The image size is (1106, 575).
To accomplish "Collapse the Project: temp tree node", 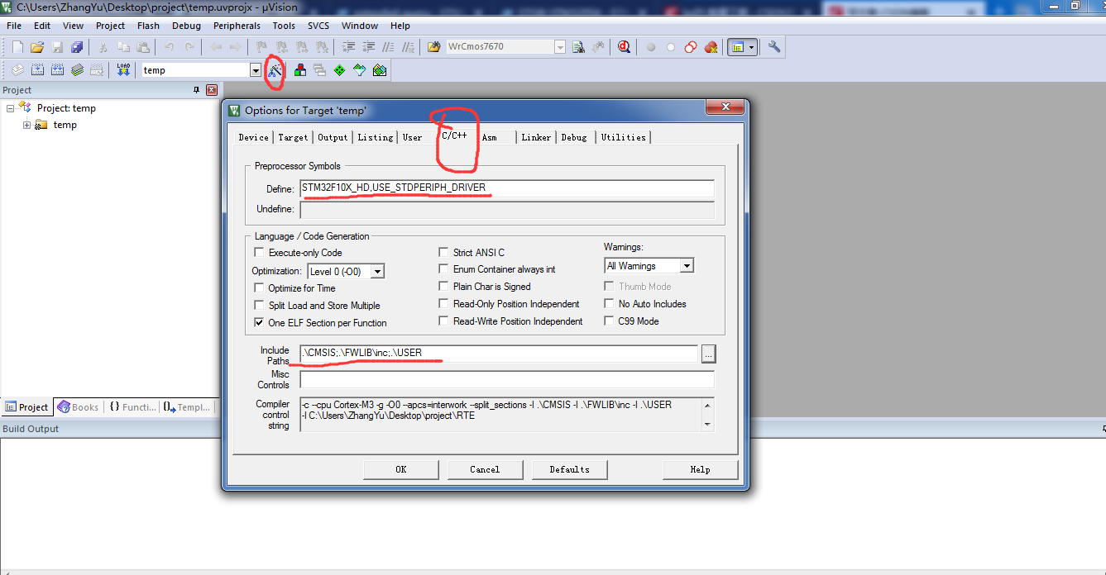I will 11,108.
